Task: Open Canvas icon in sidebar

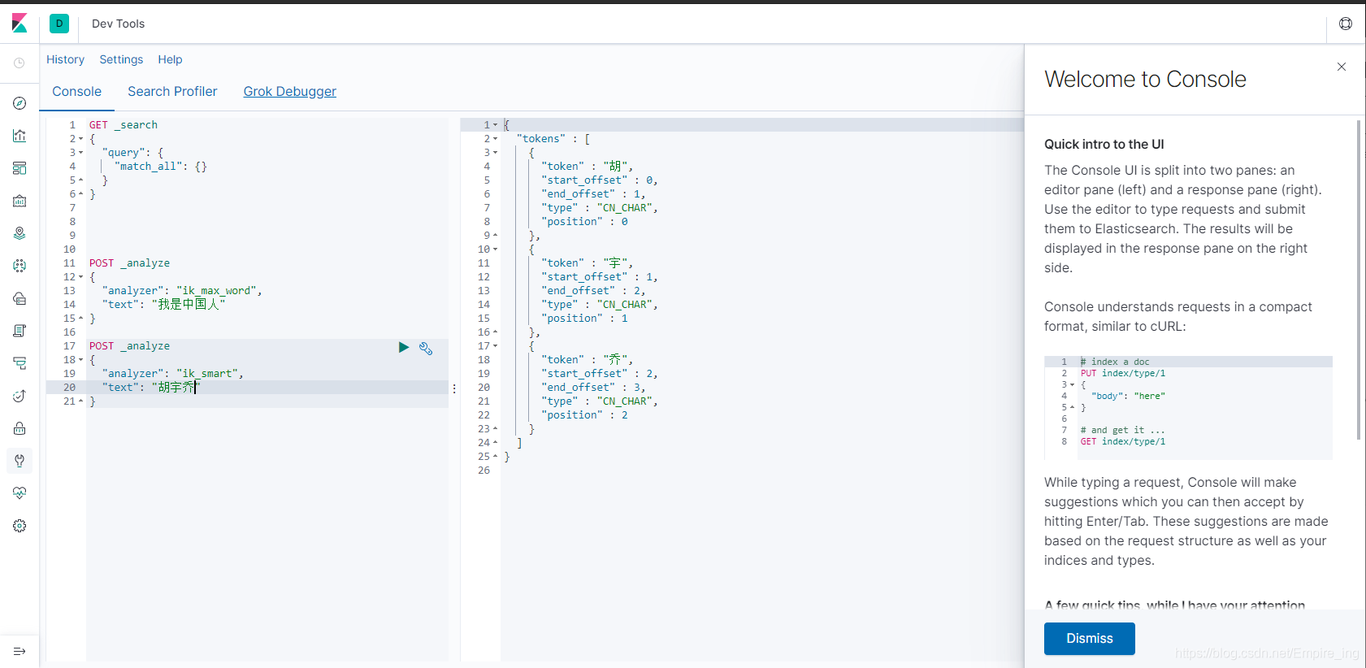Action: [20, 201]
